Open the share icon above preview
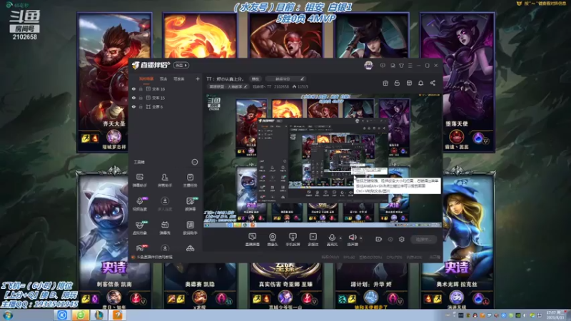 coord(433,83)
